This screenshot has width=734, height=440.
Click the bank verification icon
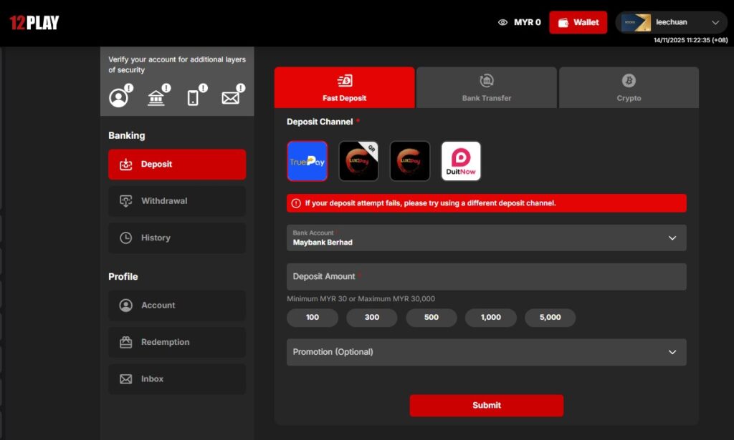[156, 97]
